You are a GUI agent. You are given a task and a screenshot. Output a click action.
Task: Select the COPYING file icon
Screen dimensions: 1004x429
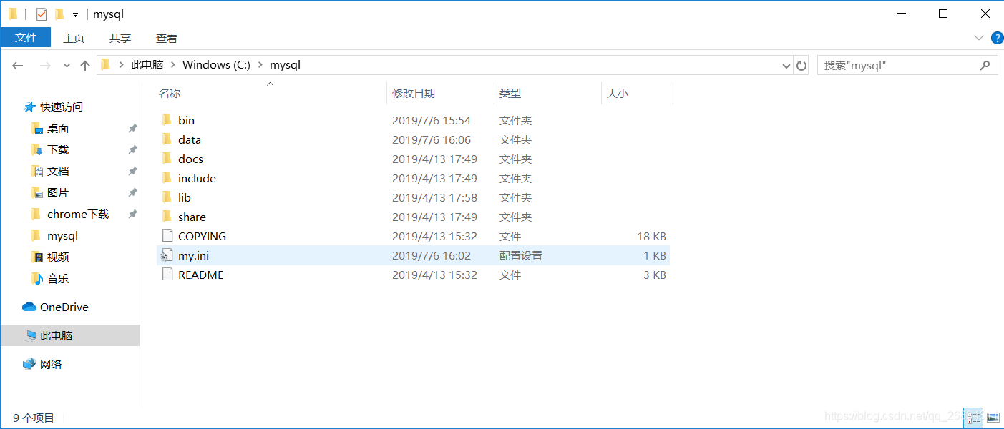point(167,236)
